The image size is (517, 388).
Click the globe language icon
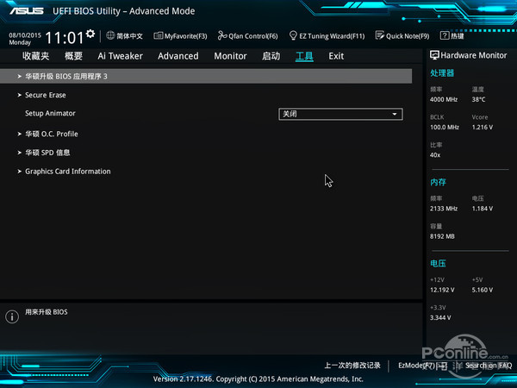tap(110, 35)
